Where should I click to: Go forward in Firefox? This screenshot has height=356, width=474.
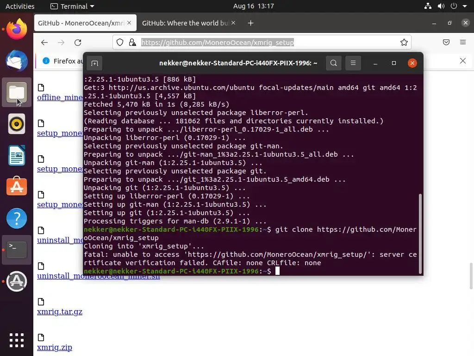pyautogui.click(x=61, y=42)
